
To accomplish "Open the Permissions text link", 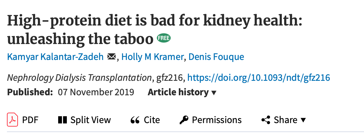I will (x=217, y=120).
